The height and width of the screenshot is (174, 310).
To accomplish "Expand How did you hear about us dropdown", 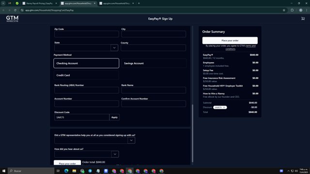I will tap(115, 154).
